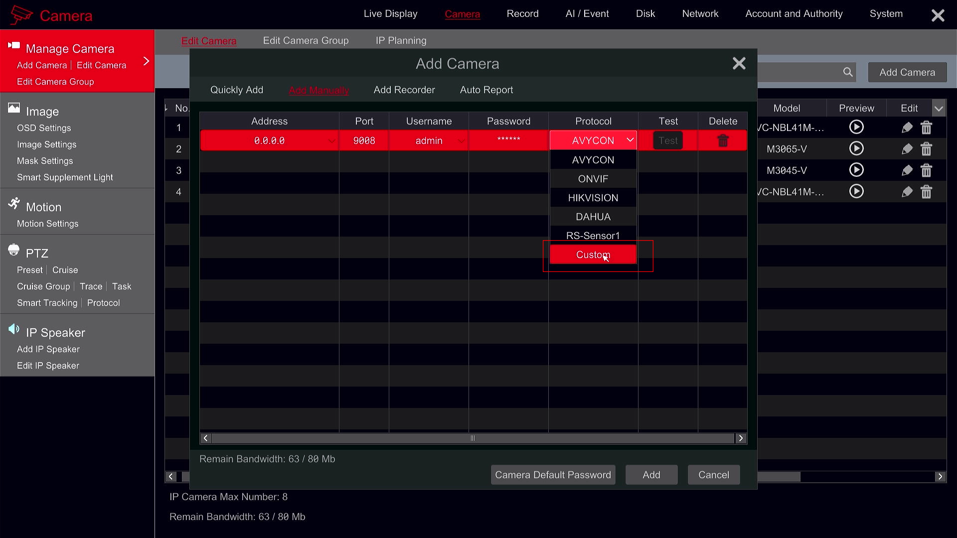
Task: Delete camera M3065-V with trash icon
Action: [926, 149]
